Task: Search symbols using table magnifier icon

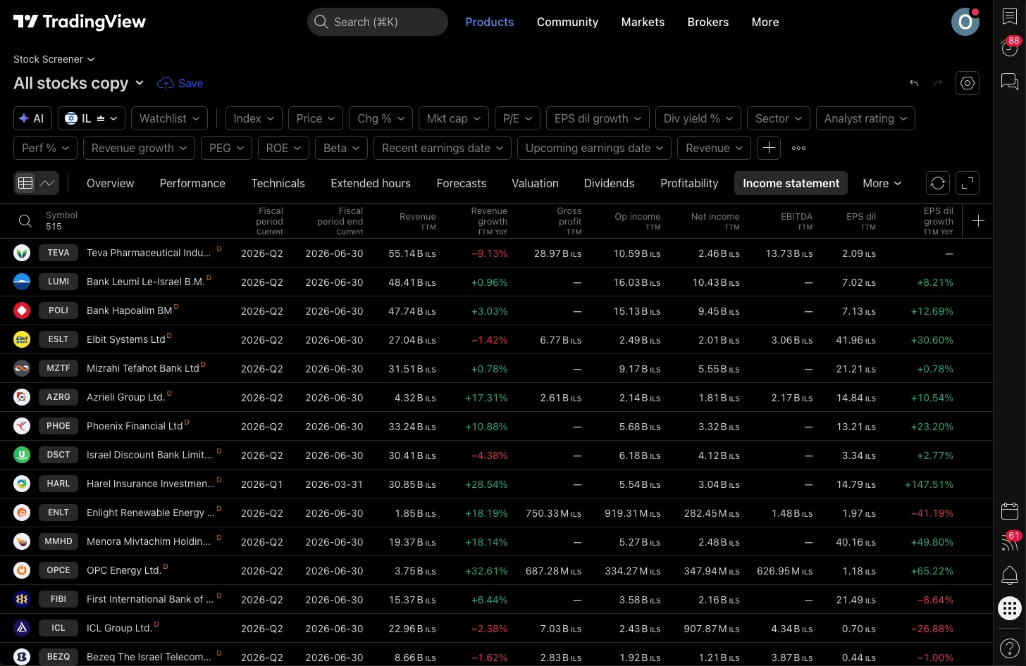Action: (25, 221)
